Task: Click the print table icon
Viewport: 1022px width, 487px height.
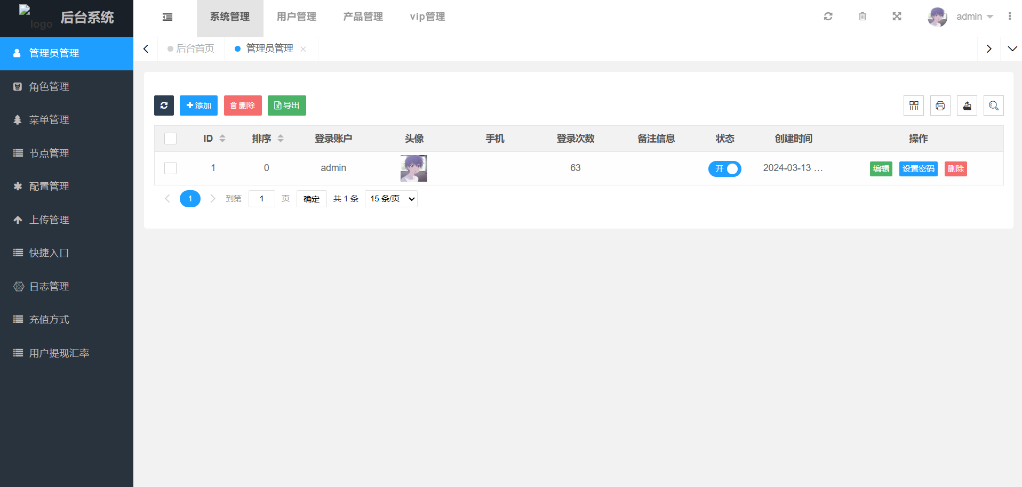Action: pyautogui.click(x=940, y=105)
